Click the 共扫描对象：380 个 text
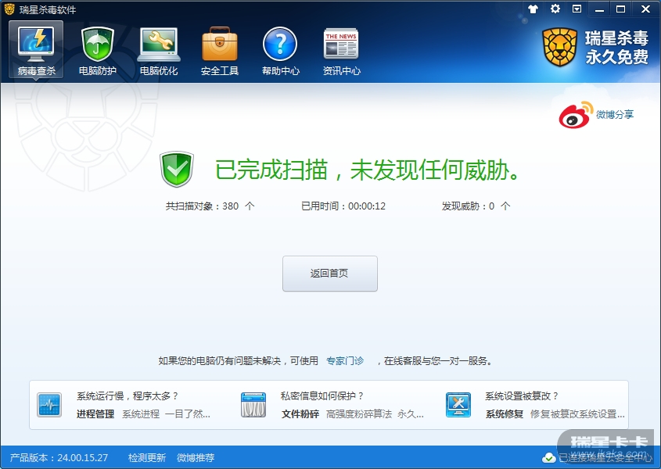 click(x=210, y=206)
